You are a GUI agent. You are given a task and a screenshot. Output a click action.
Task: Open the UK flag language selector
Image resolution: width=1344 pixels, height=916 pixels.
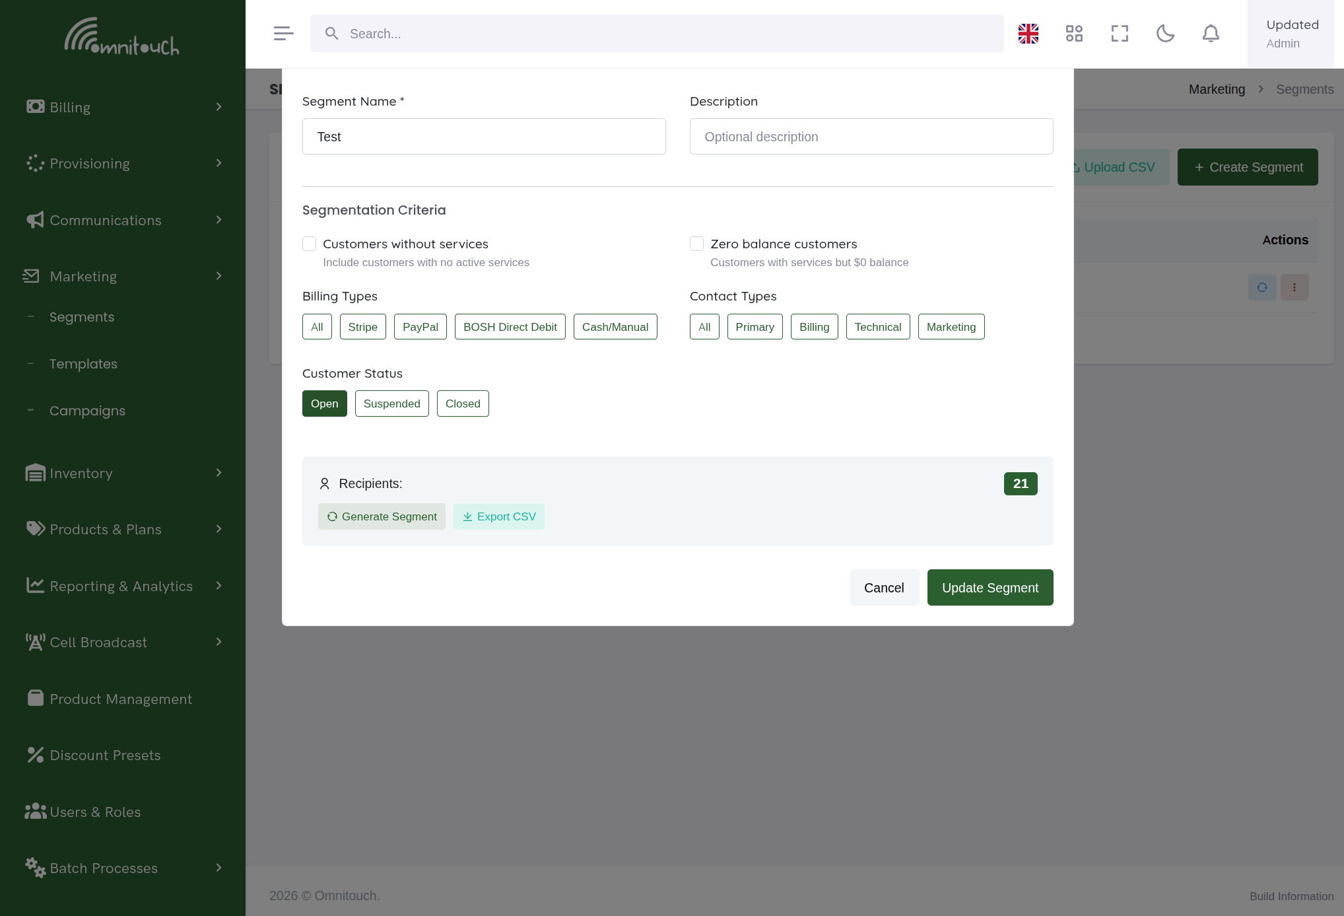1028,34
